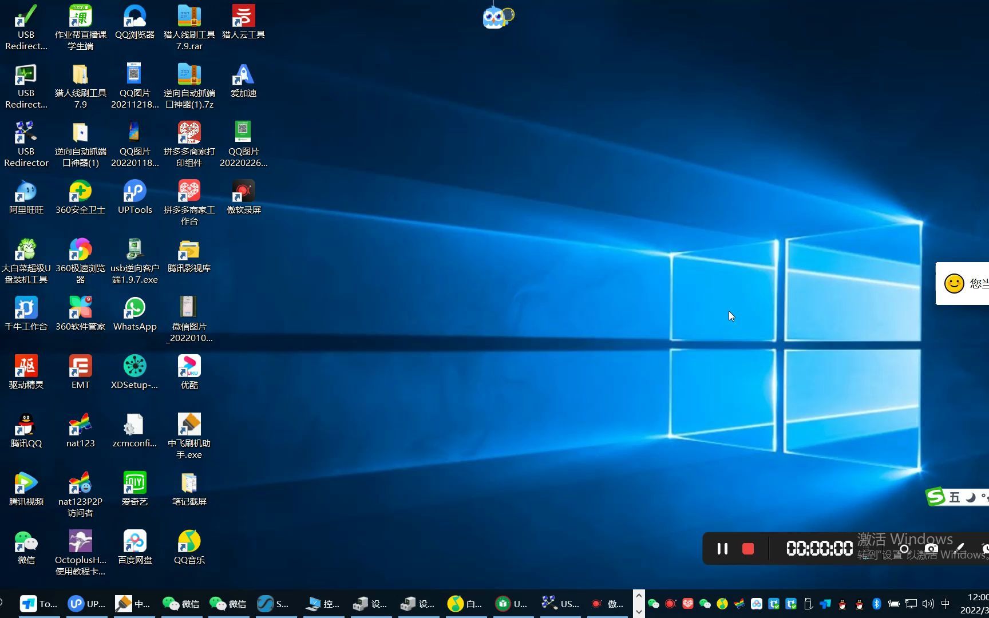Open 360软件管家 desktop shortcut
989x618 pixels.
[x=80, y=314]
